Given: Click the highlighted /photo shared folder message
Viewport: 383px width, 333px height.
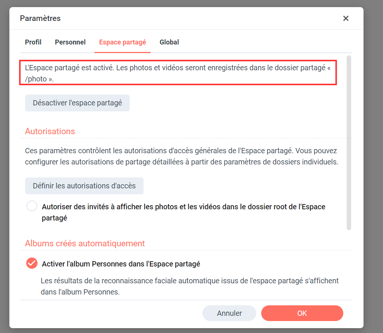Looking at the screenshot, I should [x=178, y=73].
